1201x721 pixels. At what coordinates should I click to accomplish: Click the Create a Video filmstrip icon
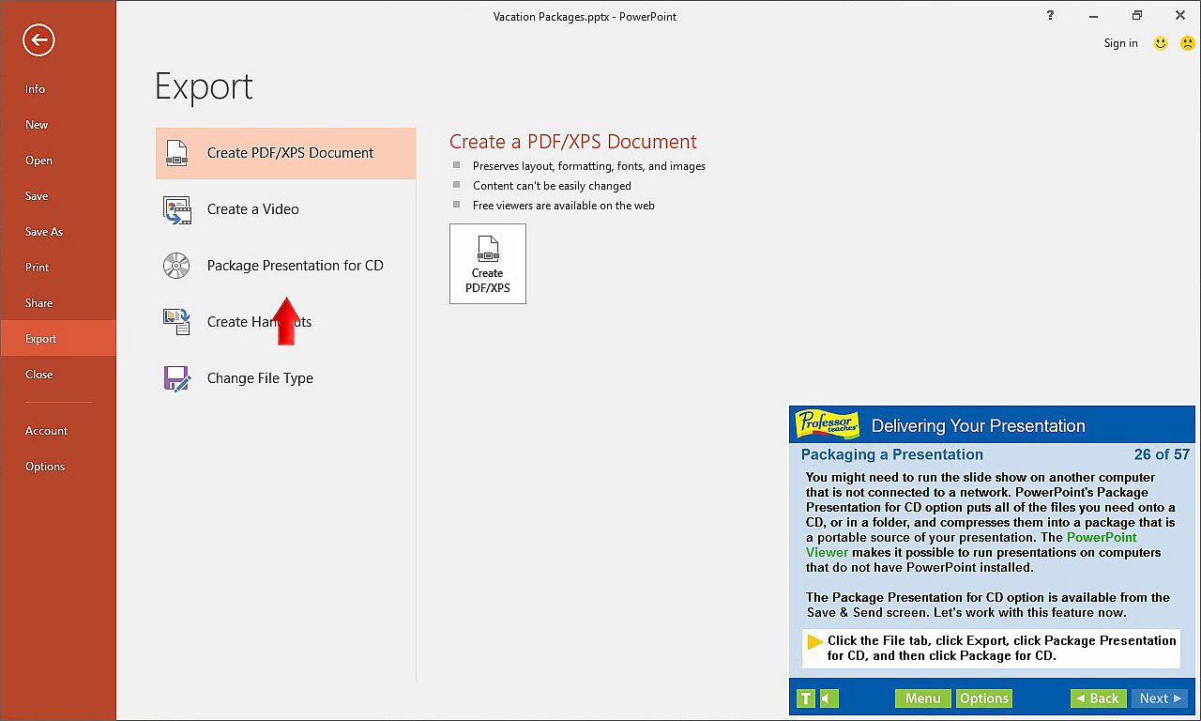(176, 209)
